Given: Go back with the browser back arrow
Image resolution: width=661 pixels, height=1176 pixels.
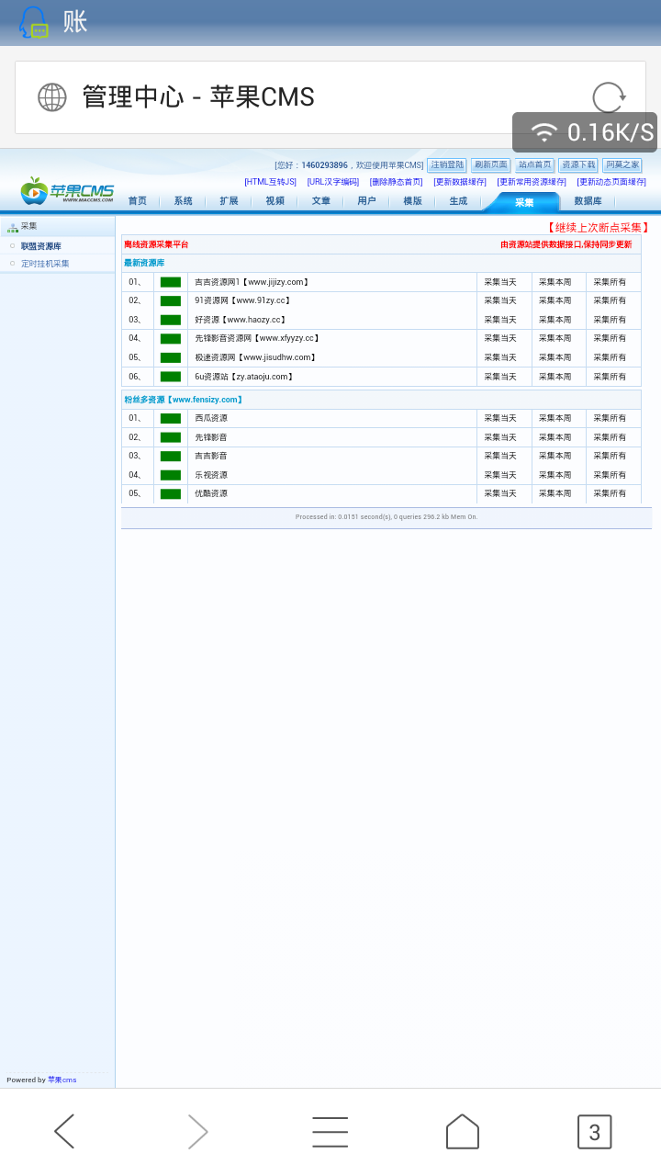Looking at the screenshot, I should [63, 1131].
